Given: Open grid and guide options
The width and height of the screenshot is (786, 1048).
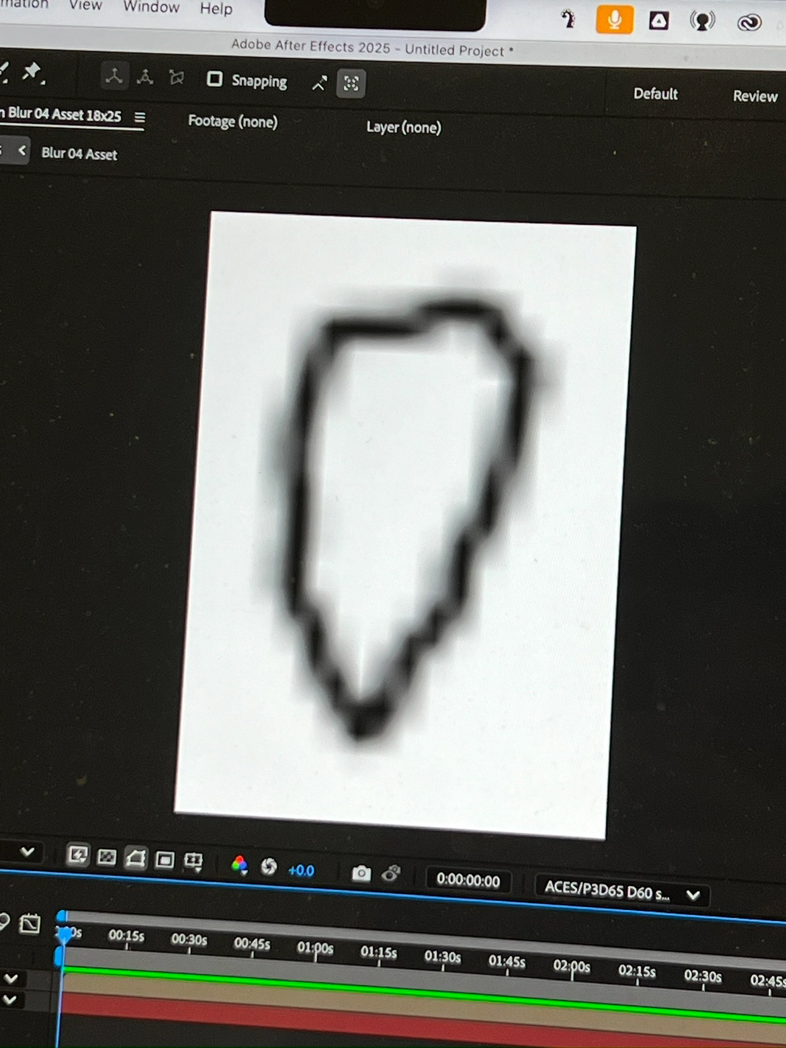Looking at the screenshot, I should pyautogui.click(x=193, y=861).
